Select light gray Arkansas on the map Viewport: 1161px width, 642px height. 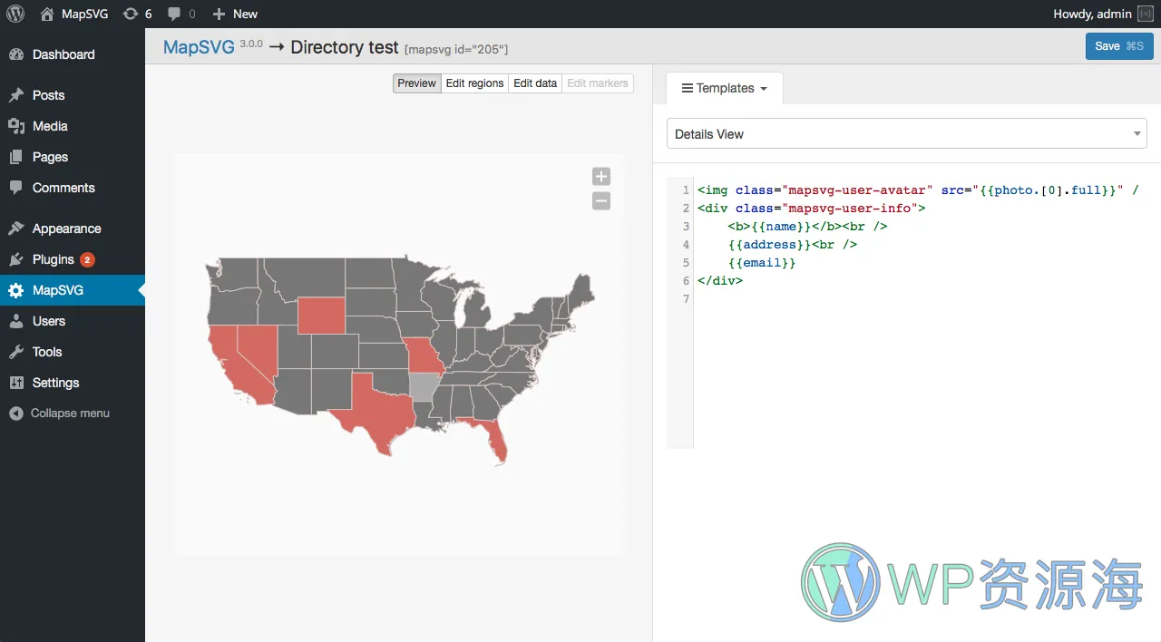tap(422, 387)
